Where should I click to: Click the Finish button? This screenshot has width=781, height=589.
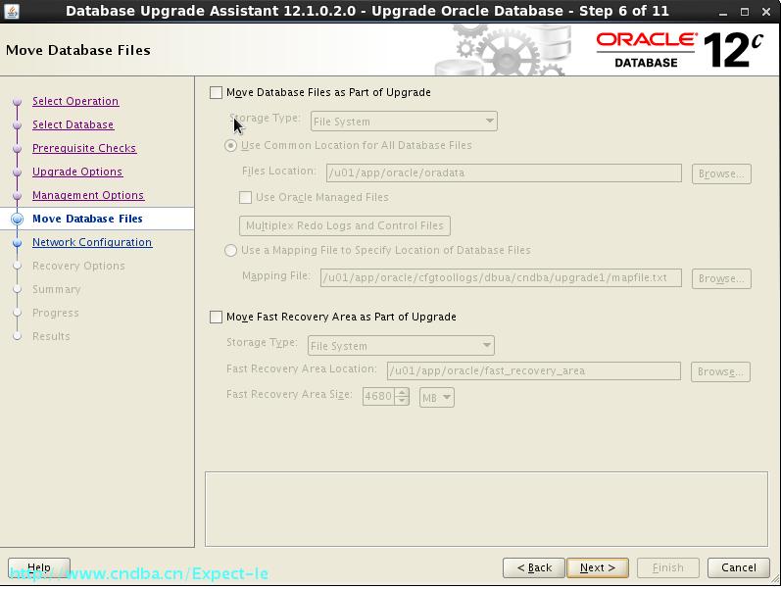pos(668,567)
